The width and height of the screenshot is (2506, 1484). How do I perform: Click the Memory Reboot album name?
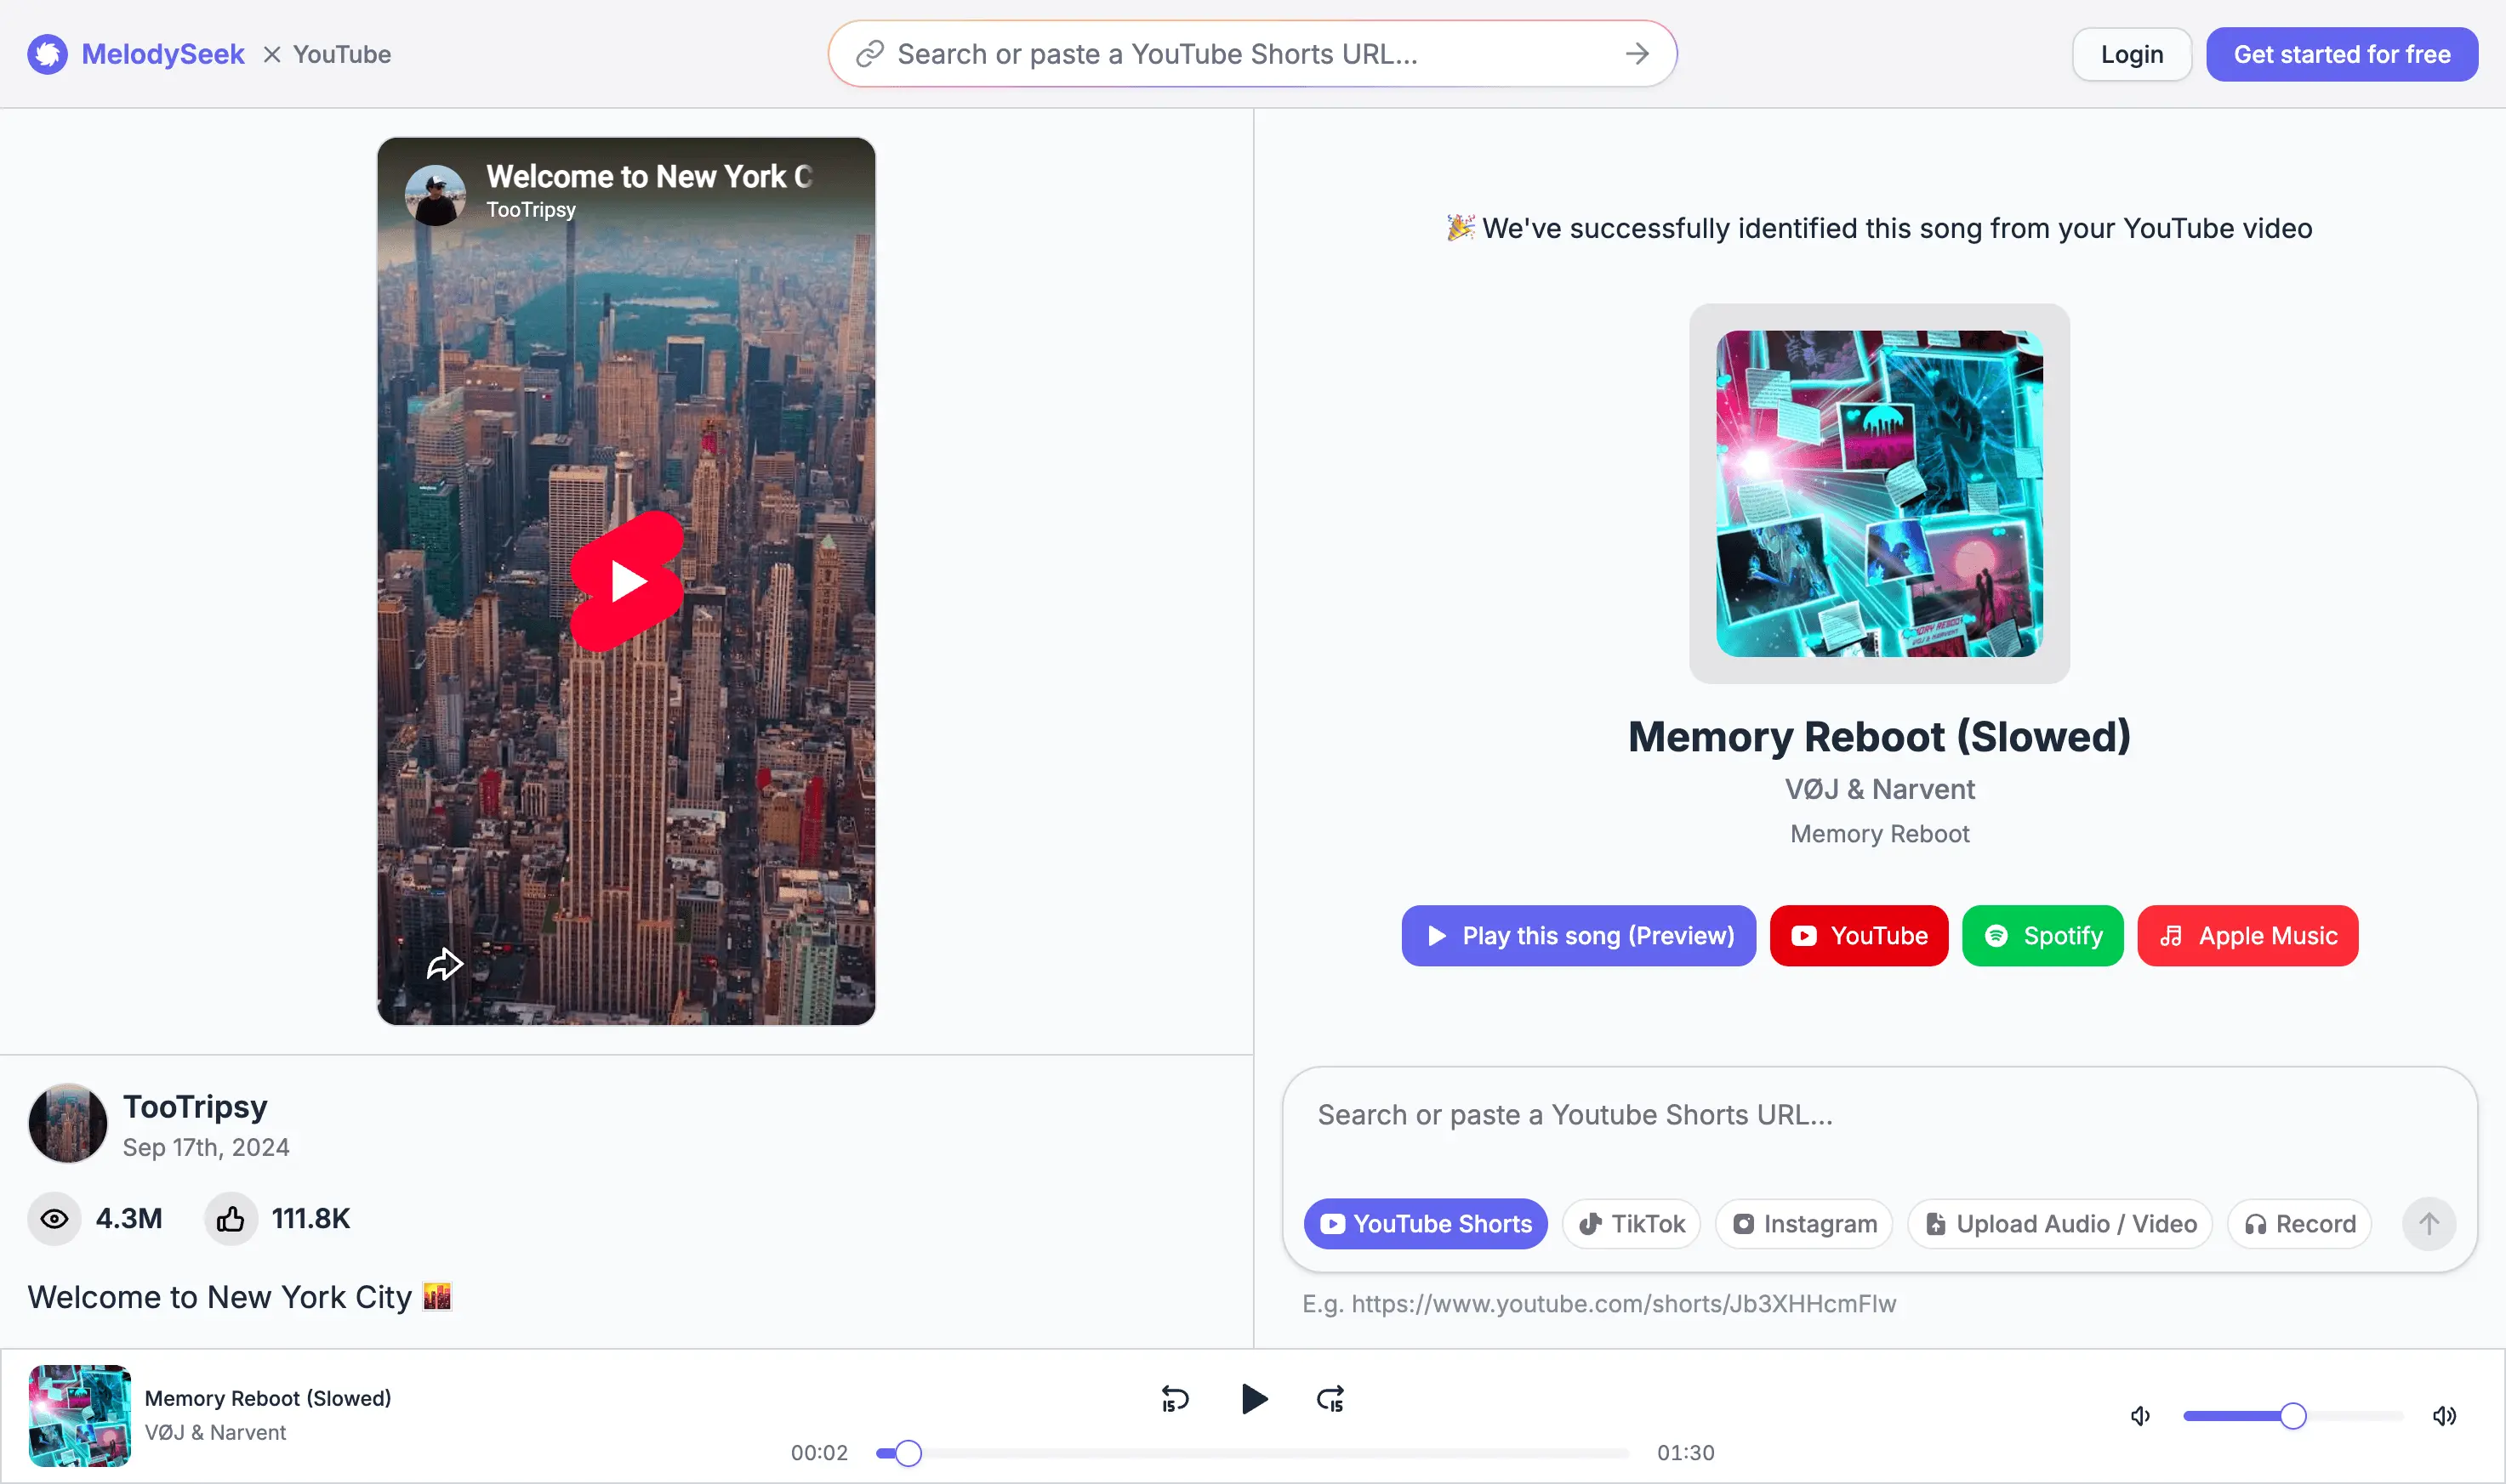tap(1880, 834)
